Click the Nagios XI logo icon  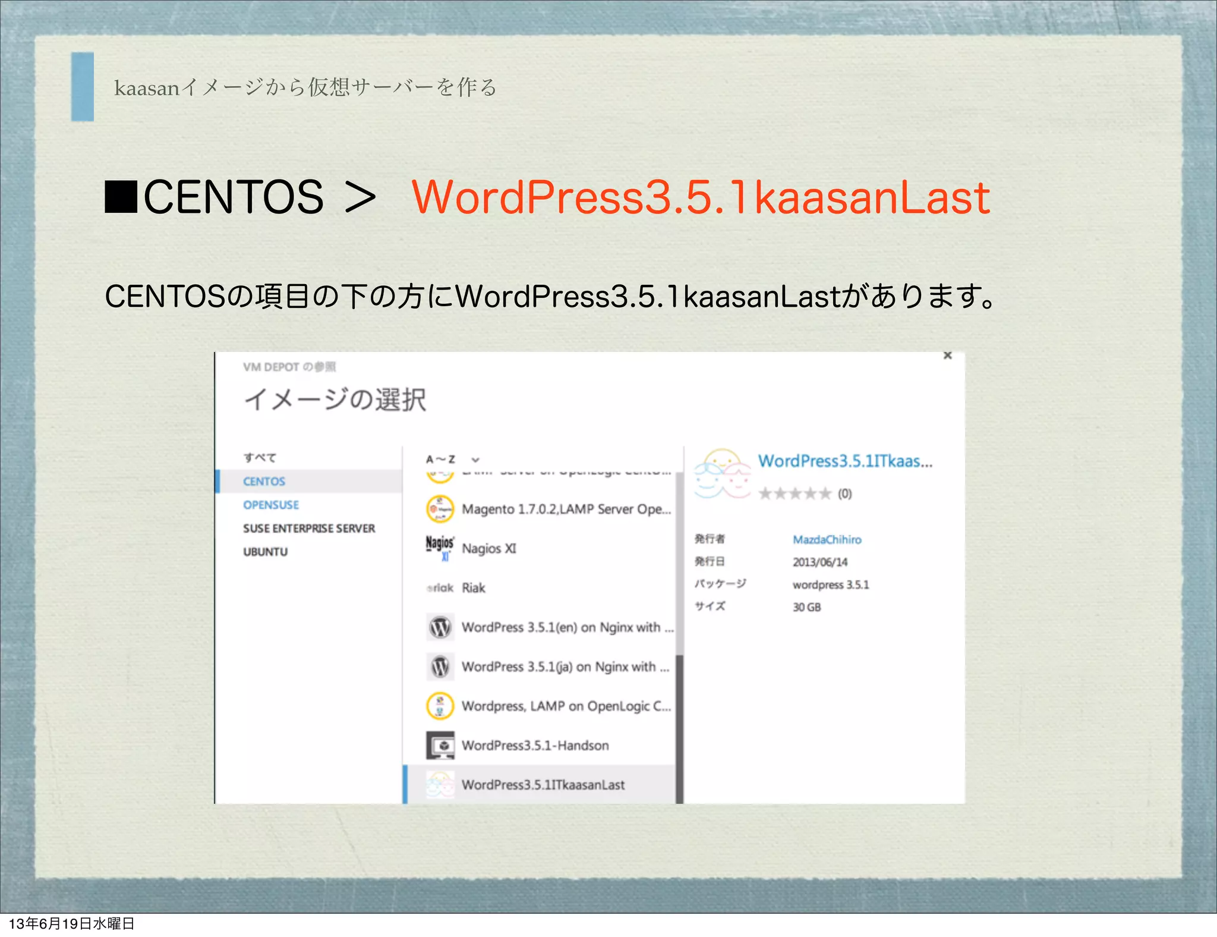pyautogui.click(x=440, y=548)
